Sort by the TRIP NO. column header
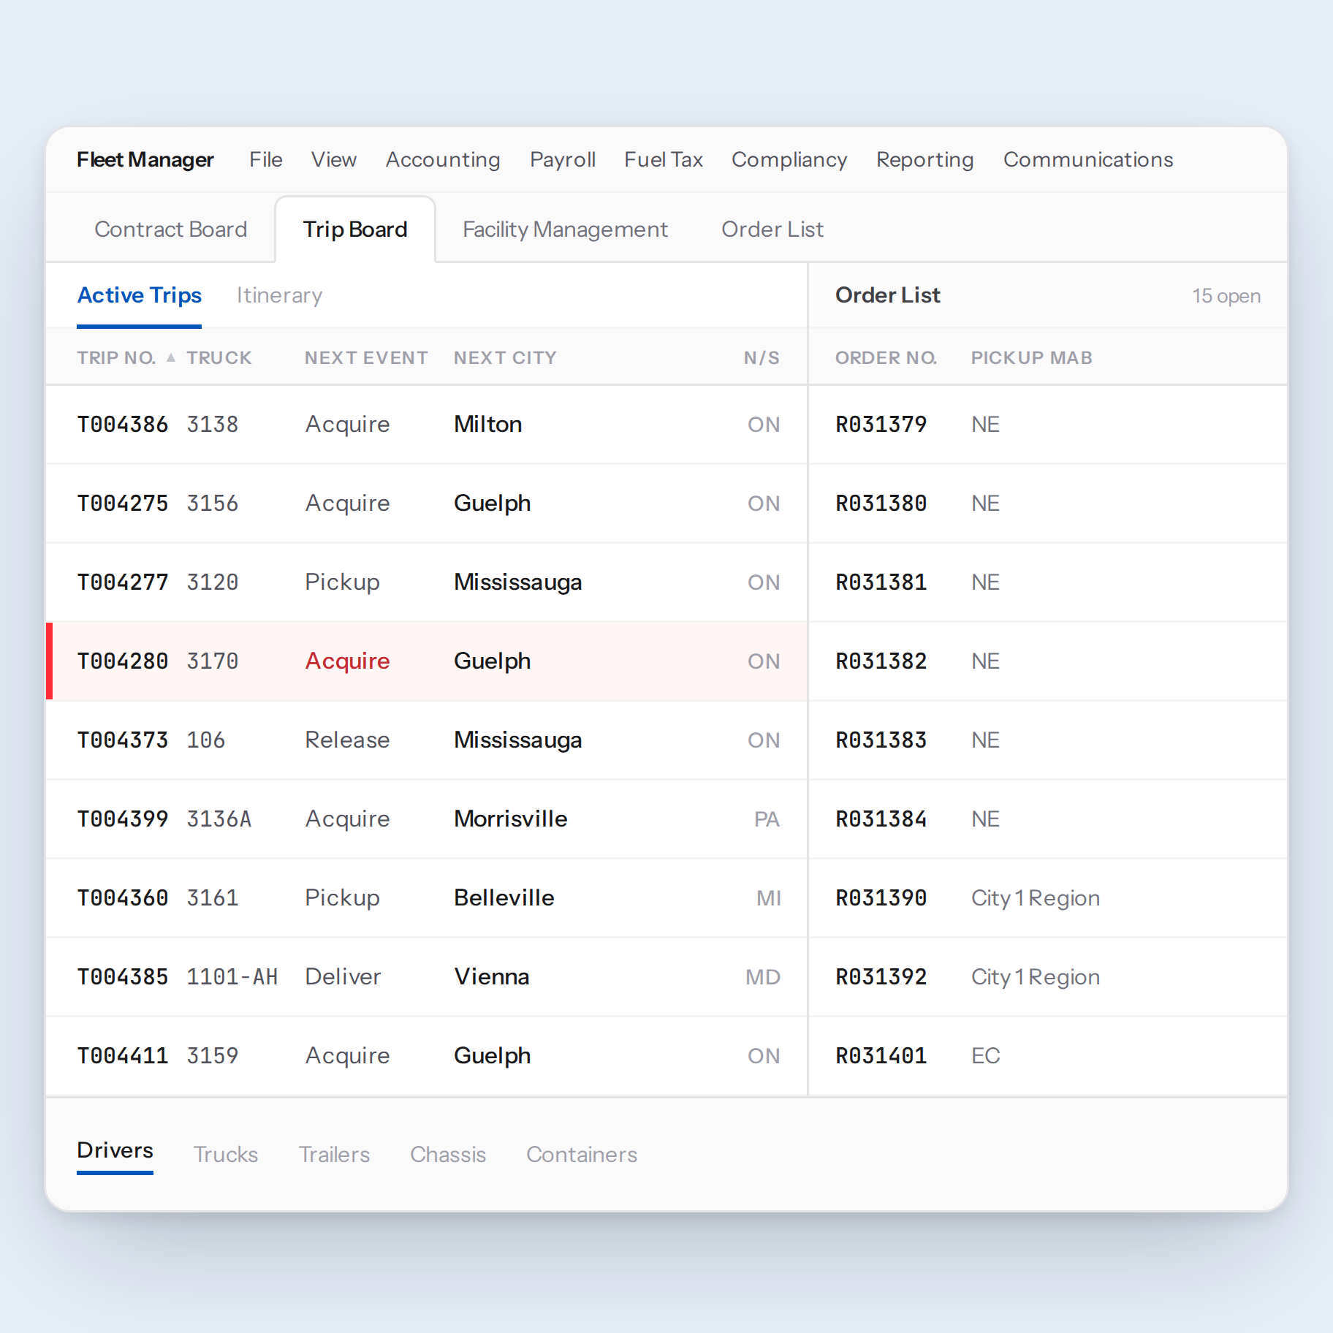Image resolution: width=1333 pixels, height=1333 pixels. click(x=116, y=357)
